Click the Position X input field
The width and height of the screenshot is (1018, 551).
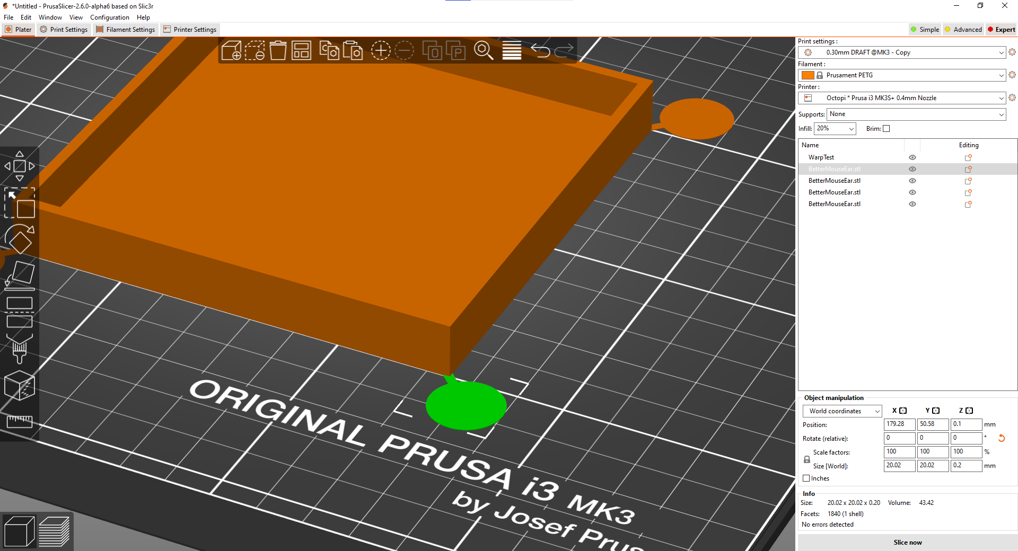(900, 424)
